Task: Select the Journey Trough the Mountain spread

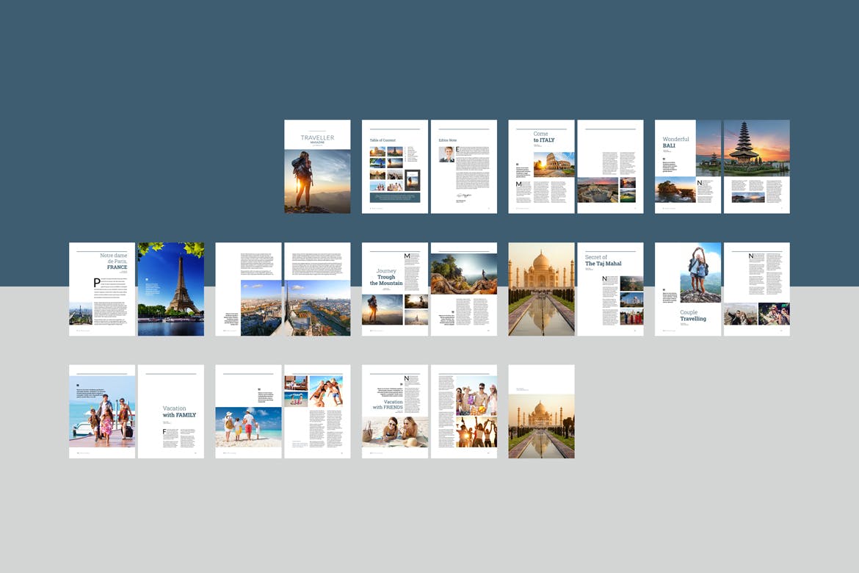Action: [394, 289]
